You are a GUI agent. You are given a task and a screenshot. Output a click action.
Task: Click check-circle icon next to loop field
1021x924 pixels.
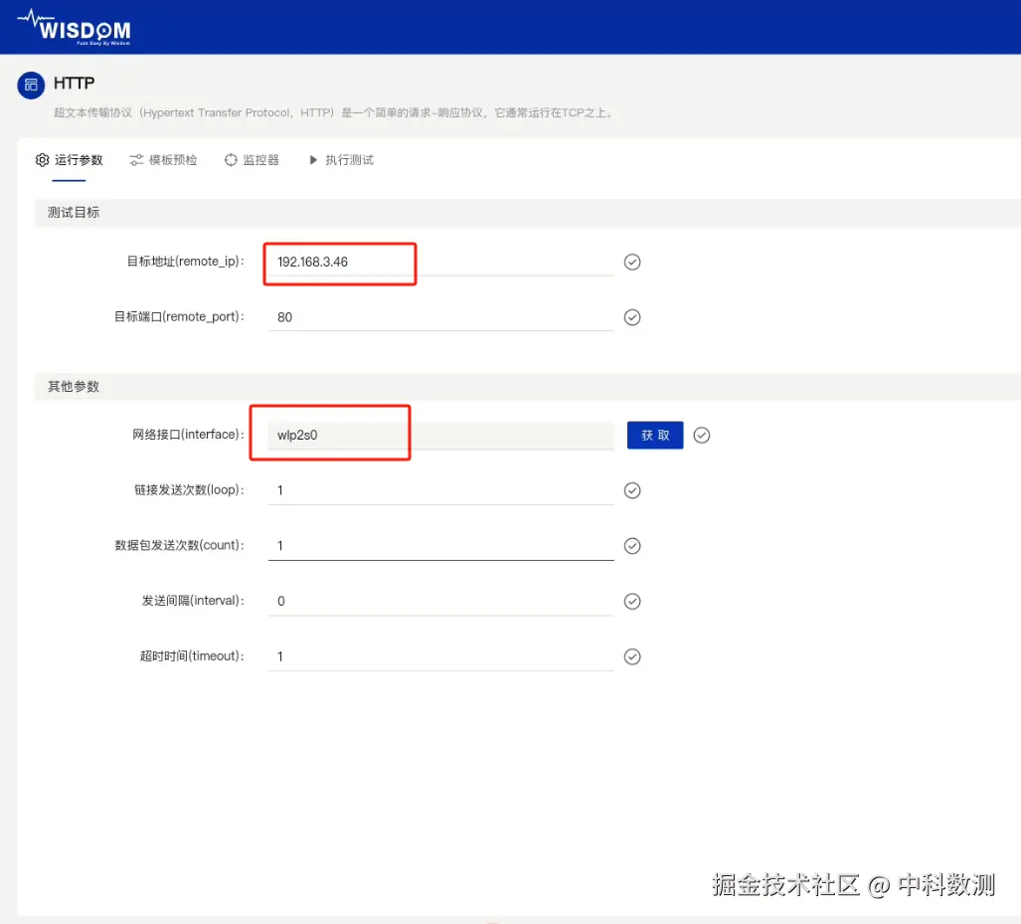point(632,490)
